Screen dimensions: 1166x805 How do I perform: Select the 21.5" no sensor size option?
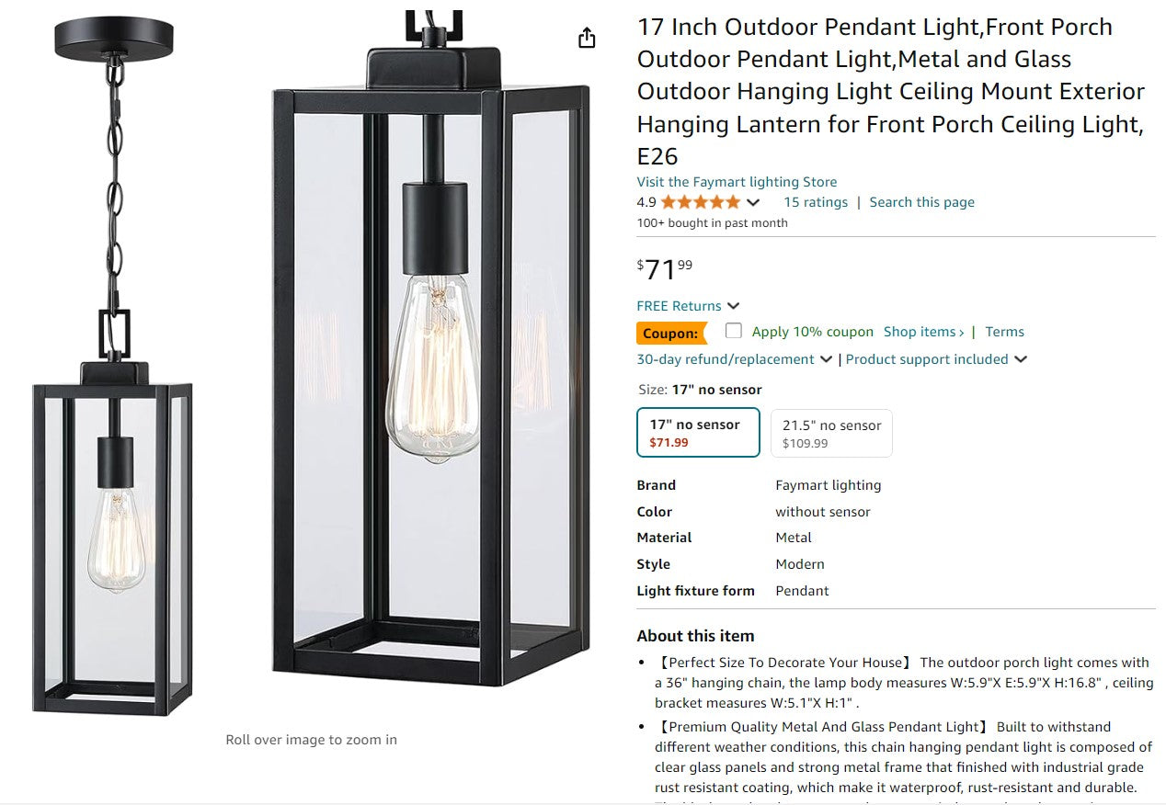[830, 432]
